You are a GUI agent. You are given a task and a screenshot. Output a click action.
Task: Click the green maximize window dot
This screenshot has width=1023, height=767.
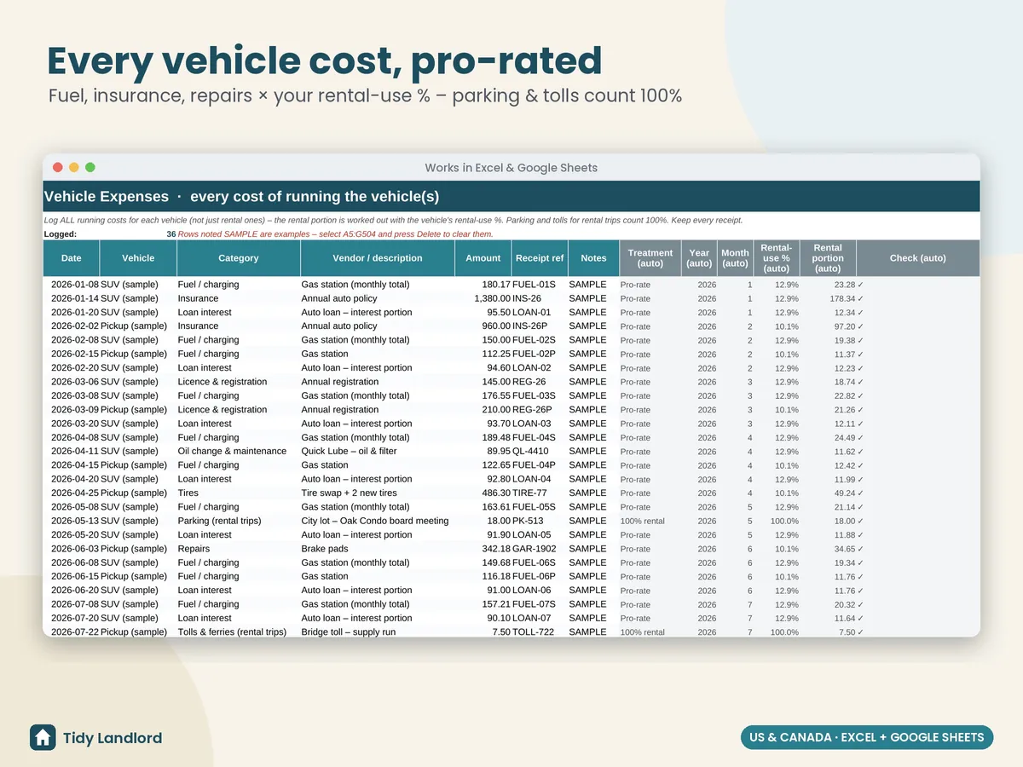[x=90, y=168]
